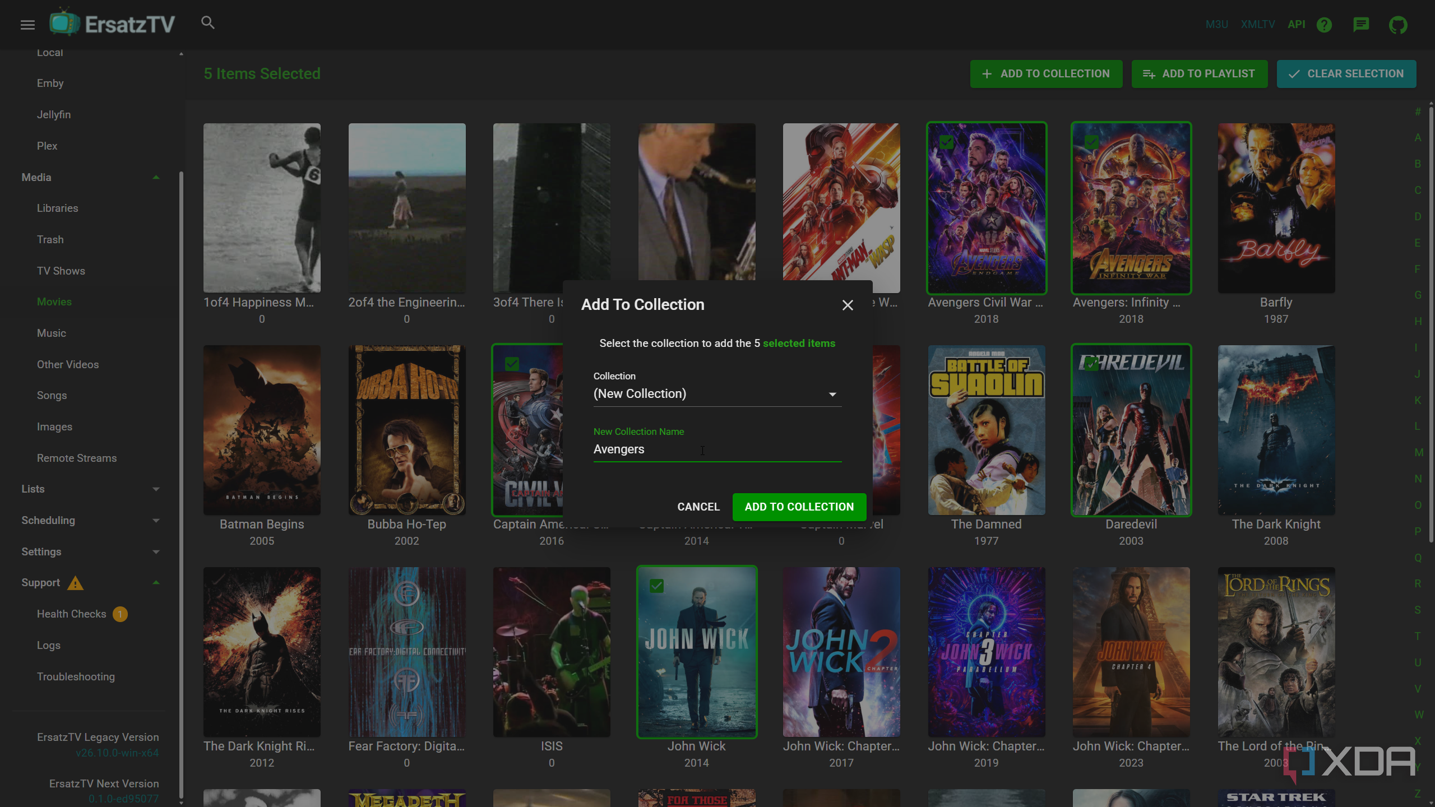Open the XMLTV link
The image size is (1435, 807).
pyautogui.click(x=1258, y=25)
